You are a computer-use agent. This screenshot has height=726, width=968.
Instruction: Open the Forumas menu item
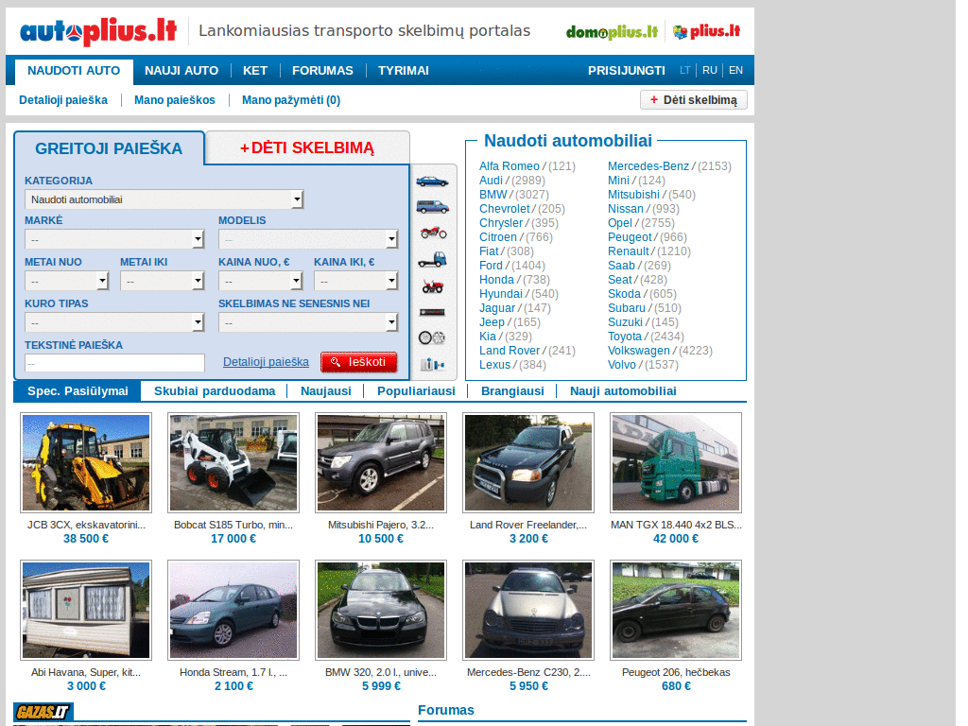pos(322,71)
